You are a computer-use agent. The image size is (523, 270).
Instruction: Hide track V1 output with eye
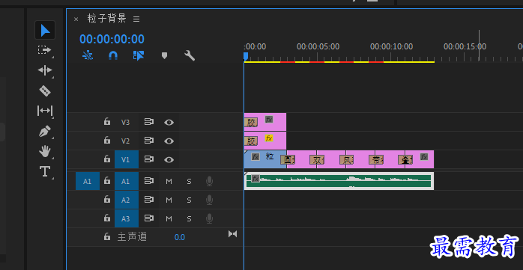click(169, 160)
